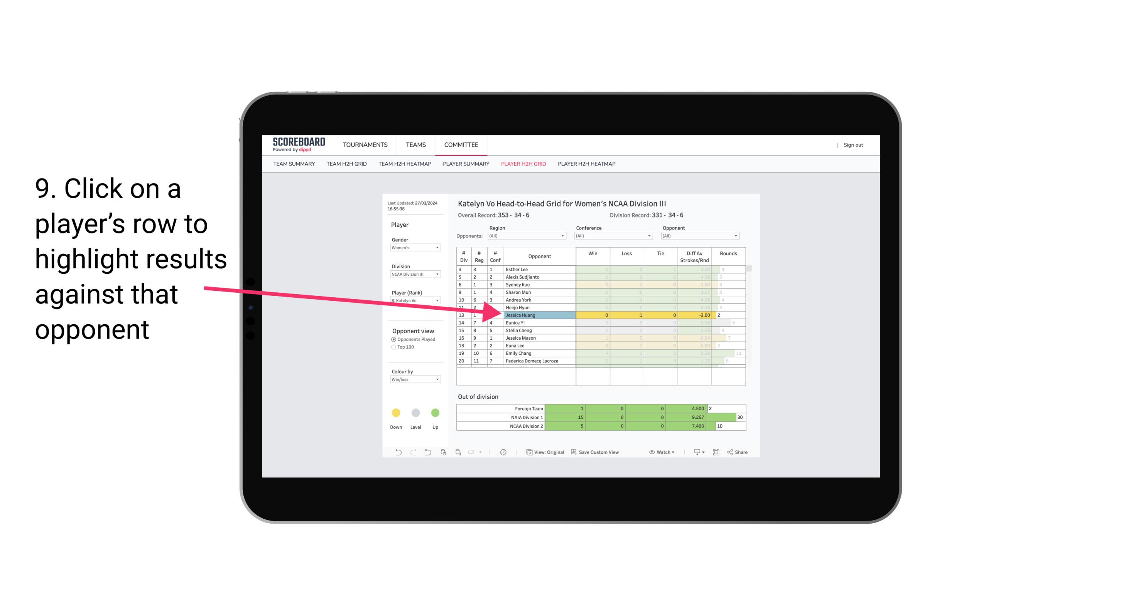Click the View Original icon
Screen dimensions: 1138x612
pos(530,453)
